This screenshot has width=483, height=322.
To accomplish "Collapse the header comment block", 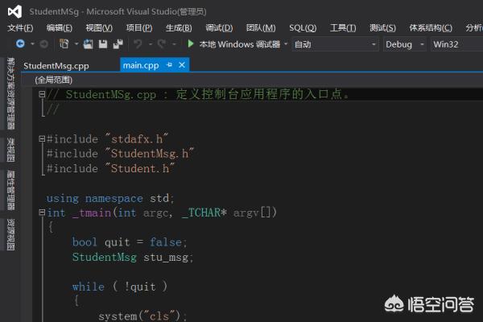I will click(x=42, y=94).
